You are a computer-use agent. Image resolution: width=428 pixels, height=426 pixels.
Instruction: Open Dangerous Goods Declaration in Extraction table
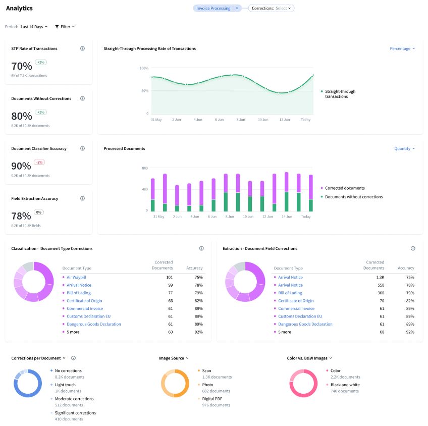tap(305, 324)
